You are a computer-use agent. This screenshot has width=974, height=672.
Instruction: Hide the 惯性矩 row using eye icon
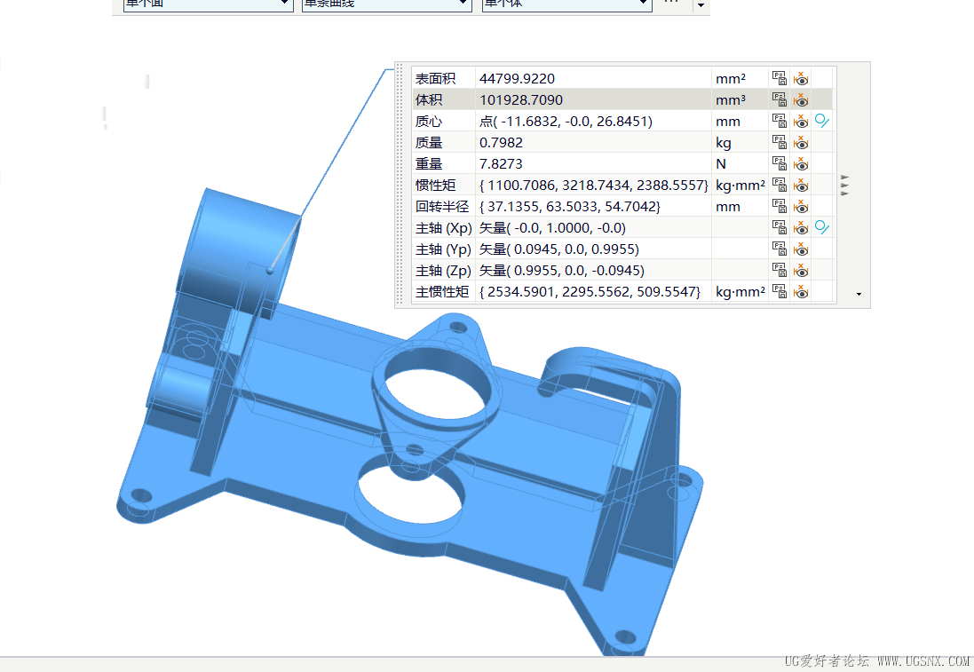pos(801,185)
